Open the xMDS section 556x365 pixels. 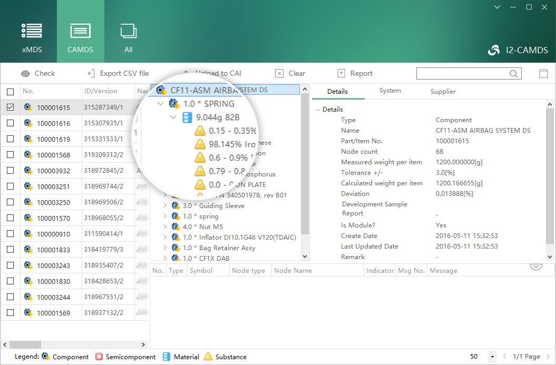[x=32, y=38]
